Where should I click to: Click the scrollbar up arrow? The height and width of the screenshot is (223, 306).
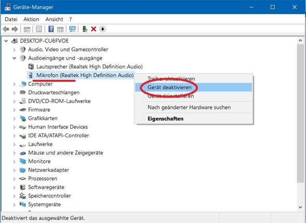click(300, 40)
